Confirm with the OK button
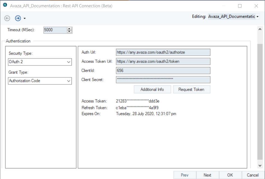This screenshot has width=265, height=179. (x=230, y=175)
